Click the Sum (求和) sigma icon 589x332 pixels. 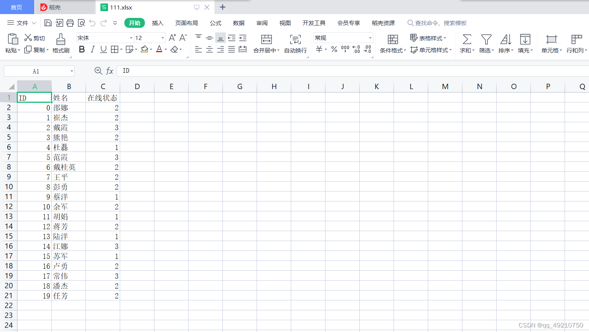[467, 39]
